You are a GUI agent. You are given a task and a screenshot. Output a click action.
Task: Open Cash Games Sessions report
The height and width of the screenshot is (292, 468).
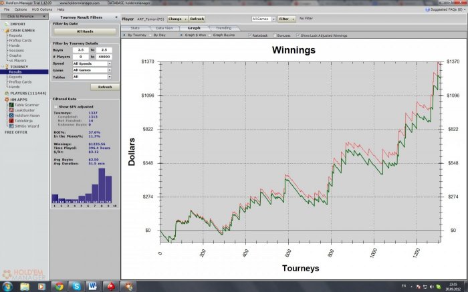pyautogui.click(x=17, y=51)
